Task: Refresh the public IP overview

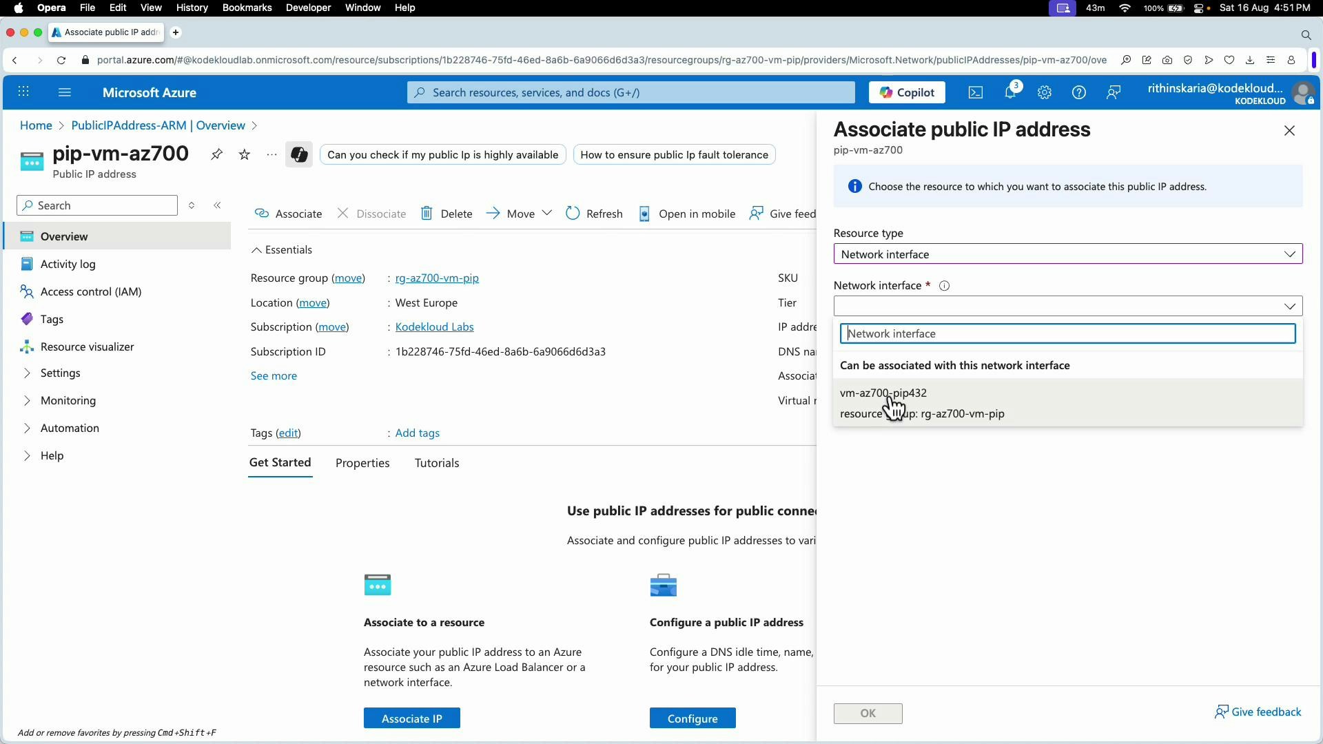Action: pyautogui.click(x=594, y=214)
